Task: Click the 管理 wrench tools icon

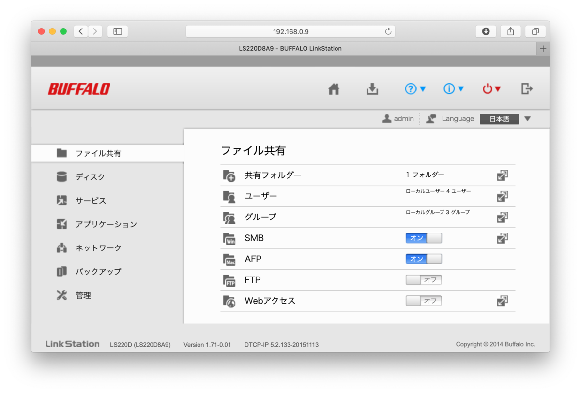Action: click(61, 295)
